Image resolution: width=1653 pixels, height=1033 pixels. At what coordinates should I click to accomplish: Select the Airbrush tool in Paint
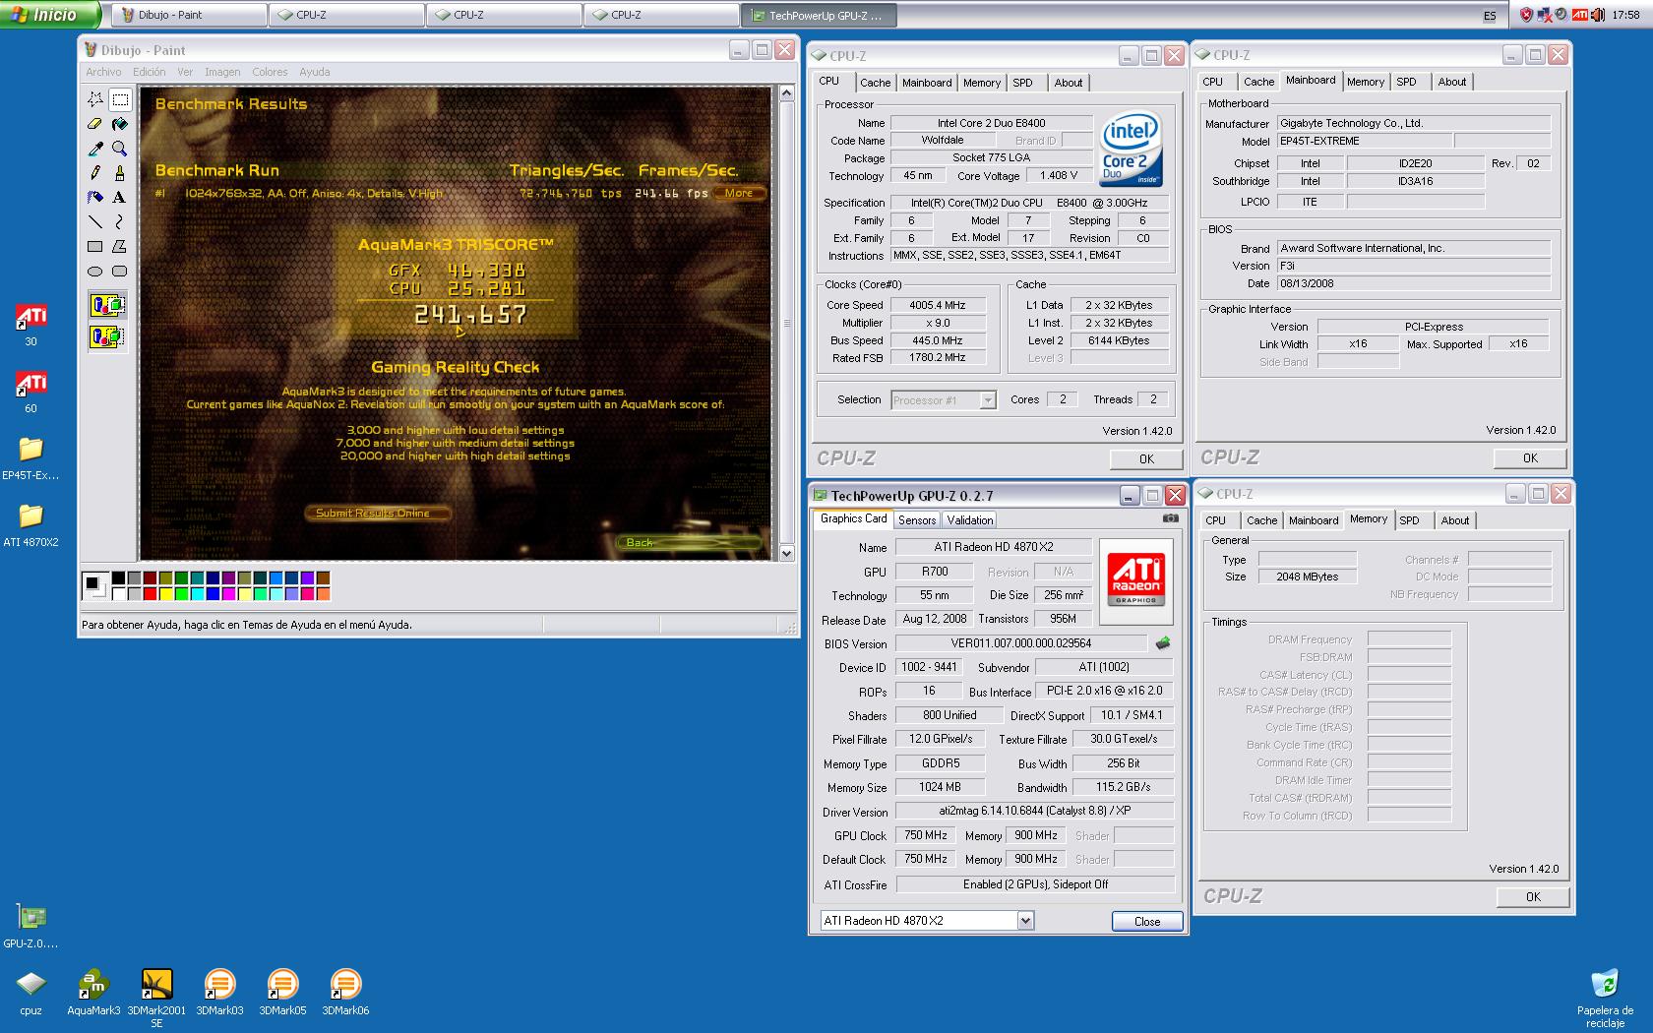coord(95,198)
